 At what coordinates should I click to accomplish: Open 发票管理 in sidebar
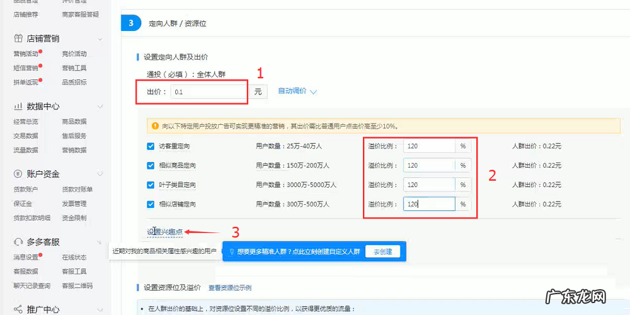(74, 203)
